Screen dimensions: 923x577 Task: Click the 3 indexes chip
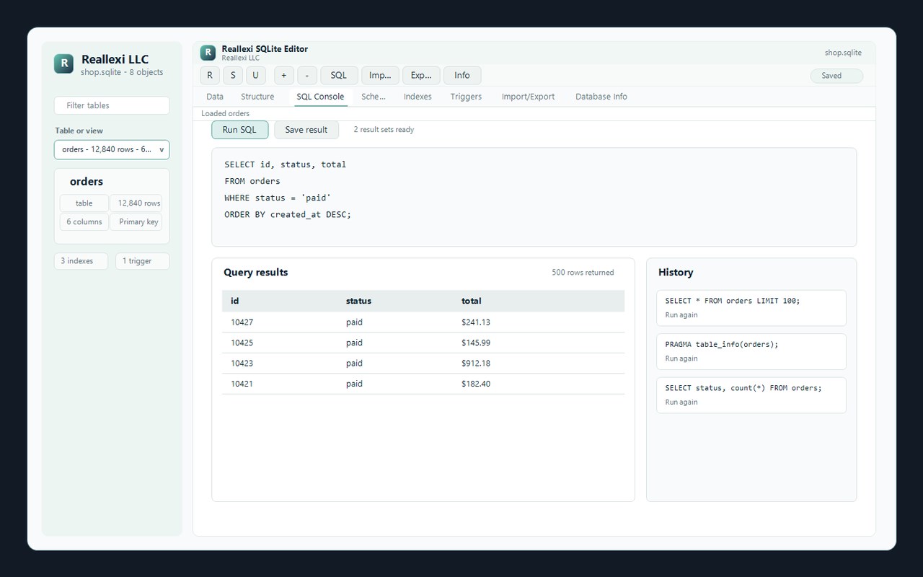pyautogui.click(x=81, y=261)
